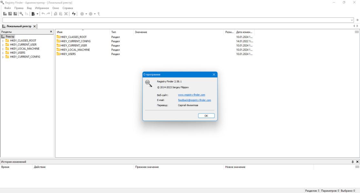
Task: Click the magnifier logo in About dialog
Action: [148, 83]
